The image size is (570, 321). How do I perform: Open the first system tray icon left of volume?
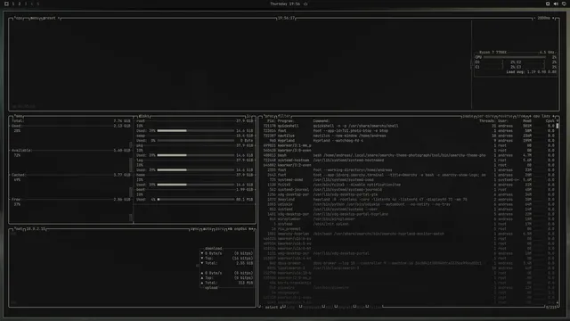coord(548,4)
